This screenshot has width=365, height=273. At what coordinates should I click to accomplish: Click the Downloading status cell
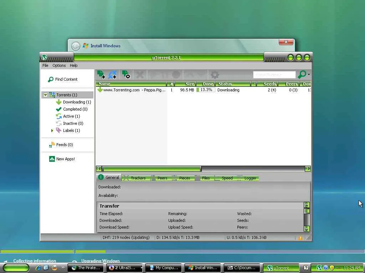point(228,90)
